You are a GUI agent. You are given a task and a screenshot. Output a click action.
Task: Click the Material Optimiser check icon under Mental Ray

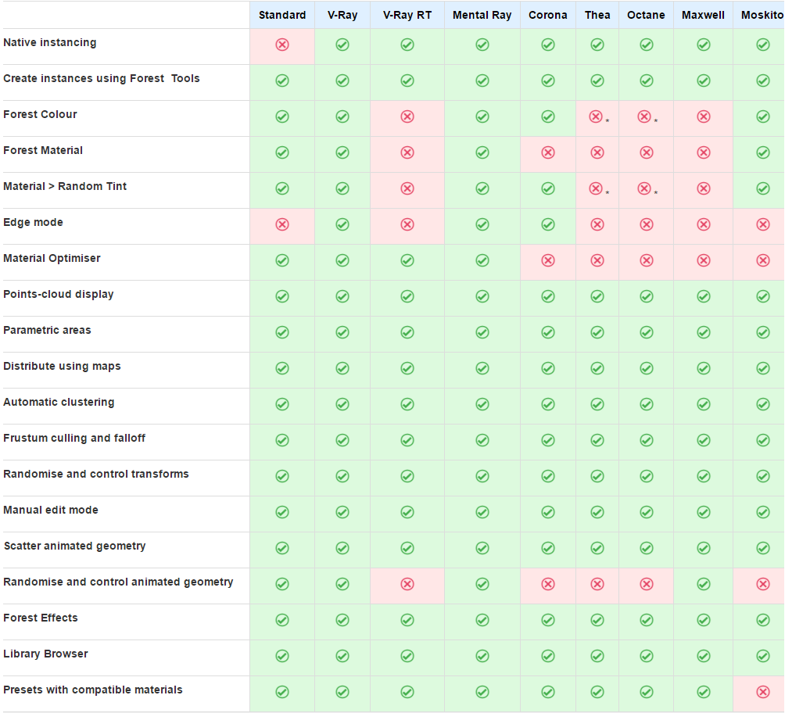(x=482, y=261)
